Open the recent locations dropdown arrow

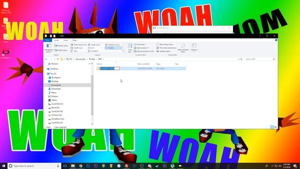click(54, 59)
